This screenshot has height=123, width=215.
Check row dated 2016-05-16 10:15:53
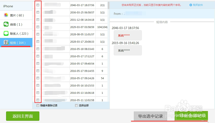click(x=38, y=85)
